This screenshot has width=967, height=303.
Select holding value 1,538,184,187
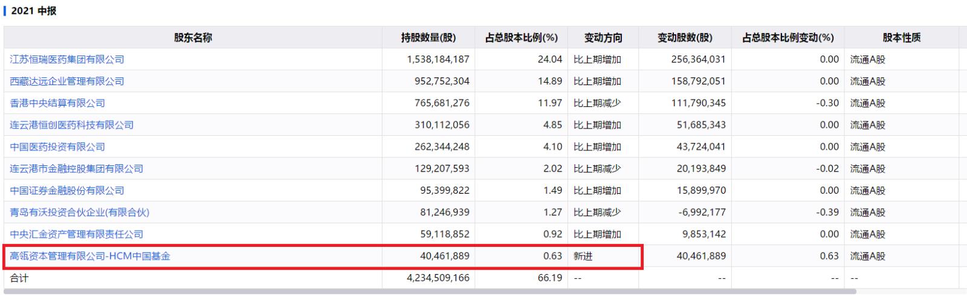click(438, 59)
